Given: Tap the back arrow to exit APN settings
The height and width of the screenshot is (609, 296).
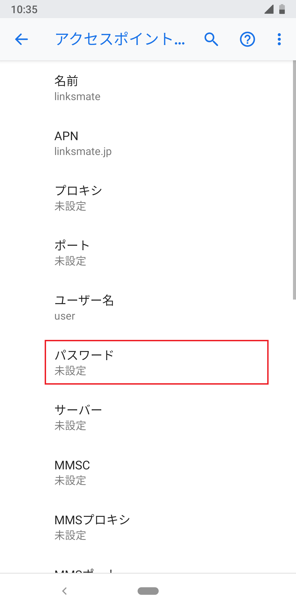Looking at the screenshot, I should click(22, 39).
